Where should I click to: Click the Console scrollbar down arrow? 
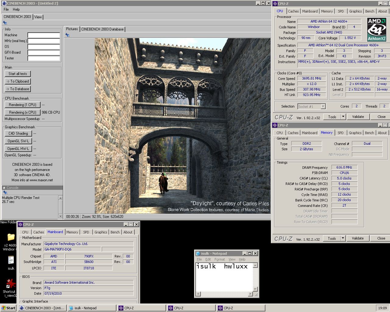[x=60, y=216]
